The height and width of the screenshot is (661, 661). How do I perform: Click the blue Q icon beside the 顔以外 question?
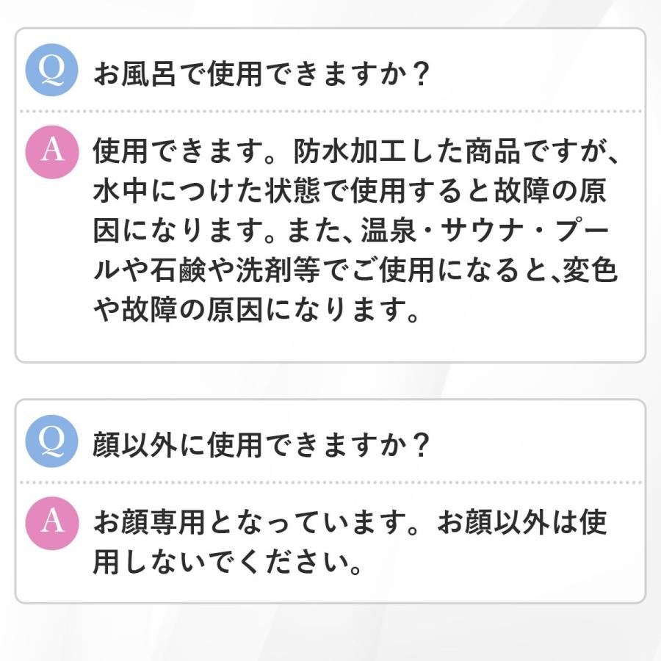51,441
